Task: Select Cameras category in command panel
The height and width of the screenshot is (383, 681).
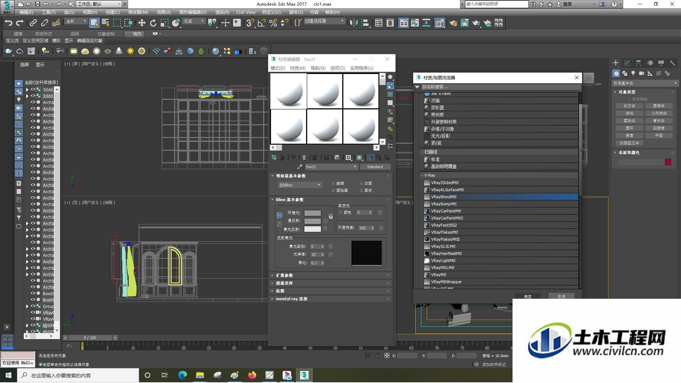Action: [642, 74]
